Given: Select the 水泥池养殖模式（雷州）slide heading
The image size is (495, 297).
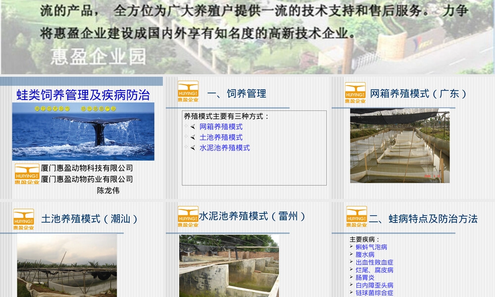Looking at the screenshot, I should (x=252, y=216).
